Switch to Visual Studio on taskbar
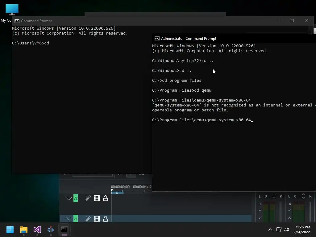Image resolution: width=316 pixels, height=237 pixels. coord(37,230)
